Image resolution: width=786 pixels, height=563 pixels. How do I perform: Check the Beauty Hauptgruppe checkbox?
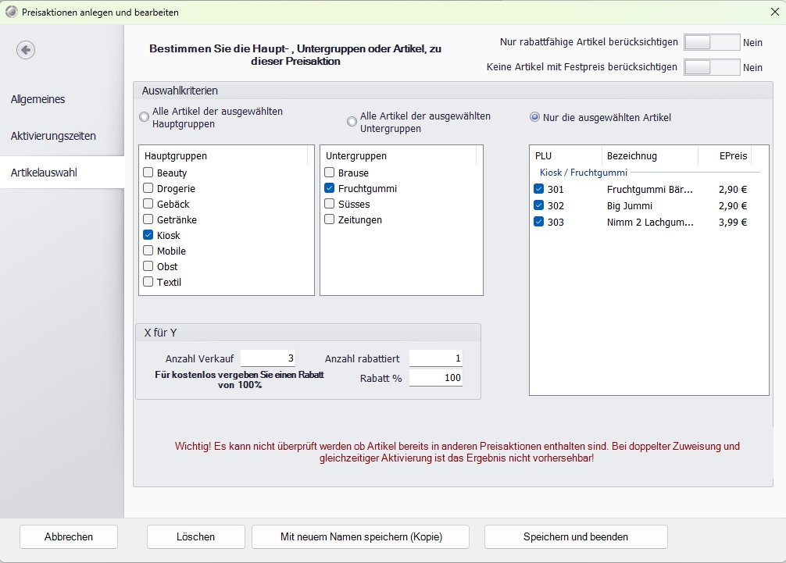[x=148, y=173]
